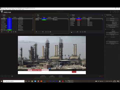Click the X-shaped icon under the middle playlist
This screenshot has width=120, height=90.
click(43, 32)
